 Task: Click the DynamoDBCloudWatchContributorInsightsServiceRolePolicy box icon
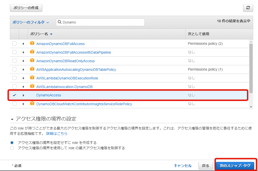click(x=32, y=103)
